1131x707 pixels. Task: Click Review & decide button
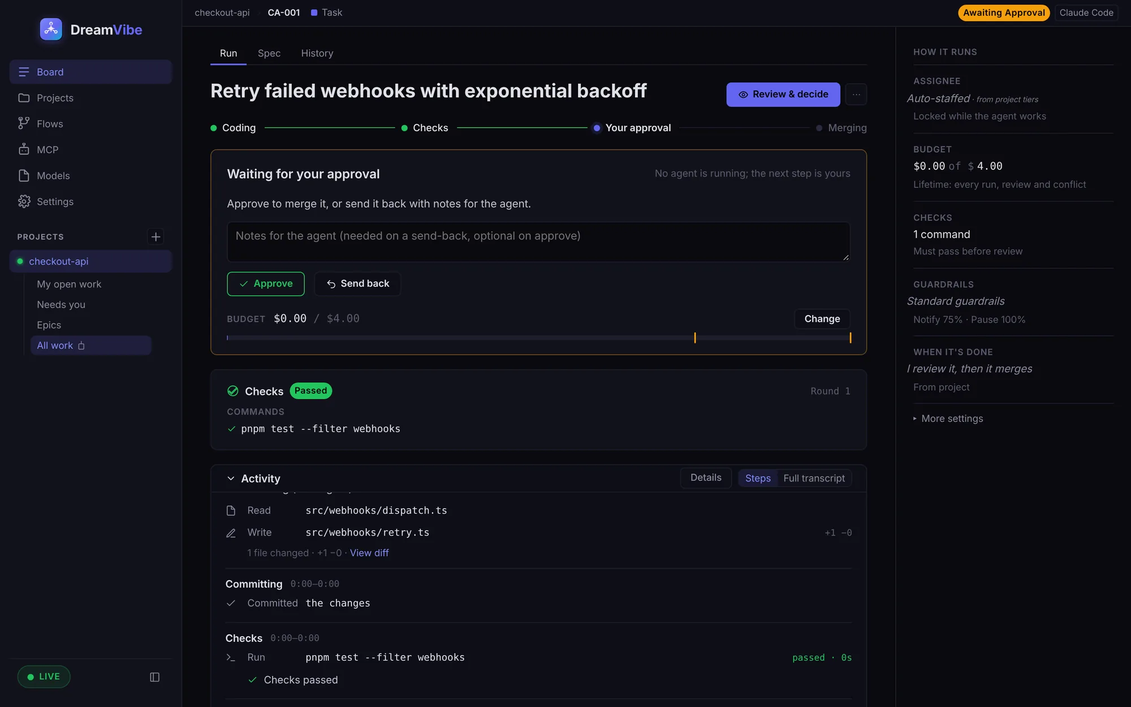pyautogui.click(x=783, y=94)
